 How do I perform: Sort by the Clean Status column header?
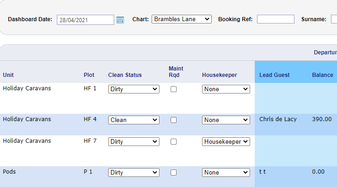[125, 75]
